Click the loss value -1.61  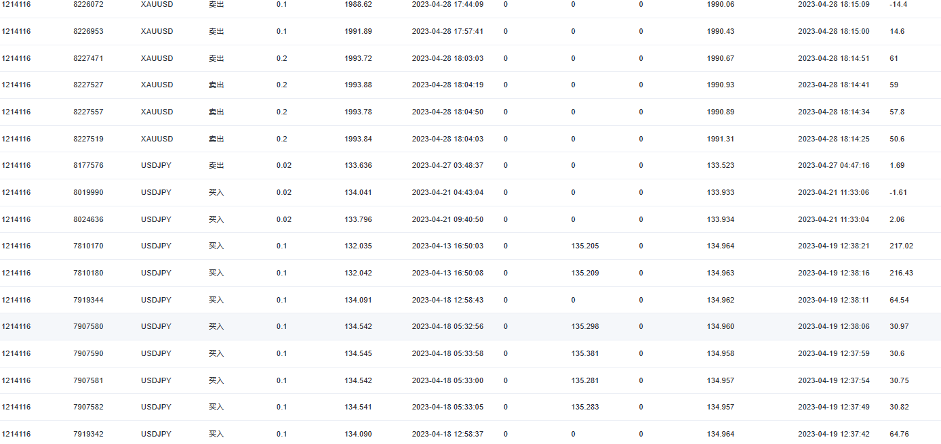898,192
